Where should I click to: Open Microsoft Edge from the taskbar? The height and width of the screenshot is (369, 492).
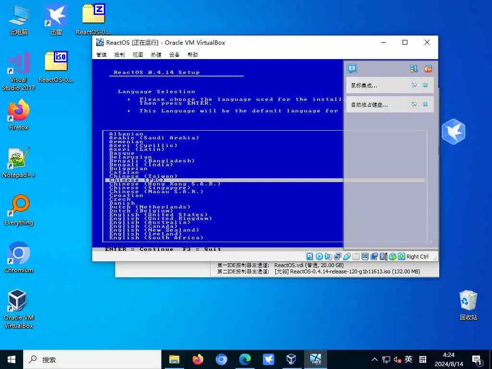pos(245,359)
